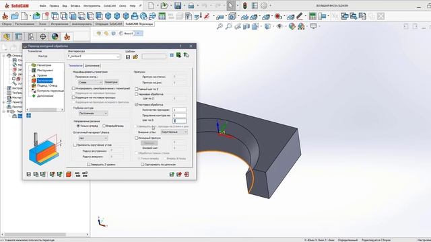Open the 'Вставка' menu
Viewport: 431px width, 242px height.
[x=75, y=6]
